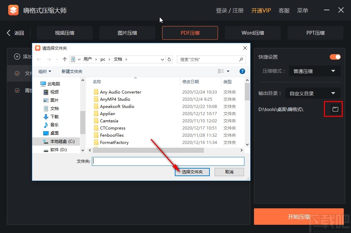Click the 客服 link
The height and width of the screenshot is (233, 351).
[x=284, y=11]
